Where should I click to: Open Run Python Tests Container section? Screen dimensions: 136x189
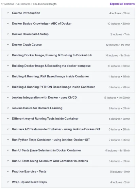coord(68,140)
